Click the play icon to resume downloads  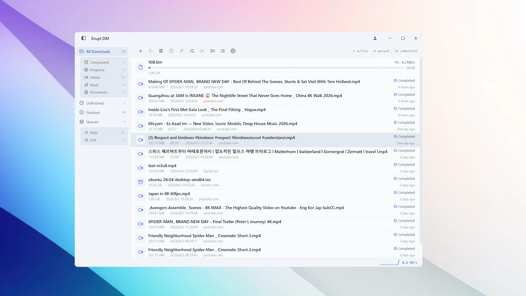[151, 51]
